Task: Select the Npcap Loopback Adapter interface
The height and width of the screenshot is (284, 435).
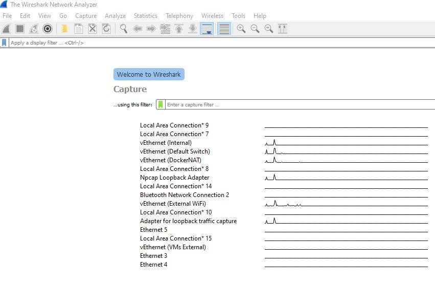Action: click(174, 178)
